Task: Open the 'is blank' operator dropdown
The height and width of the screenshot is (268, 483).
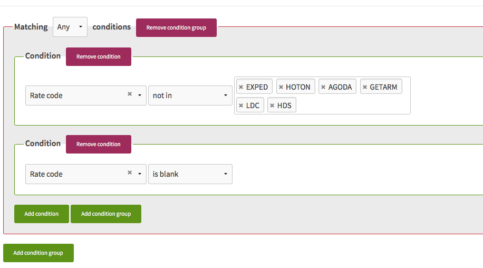Action: 190,174
